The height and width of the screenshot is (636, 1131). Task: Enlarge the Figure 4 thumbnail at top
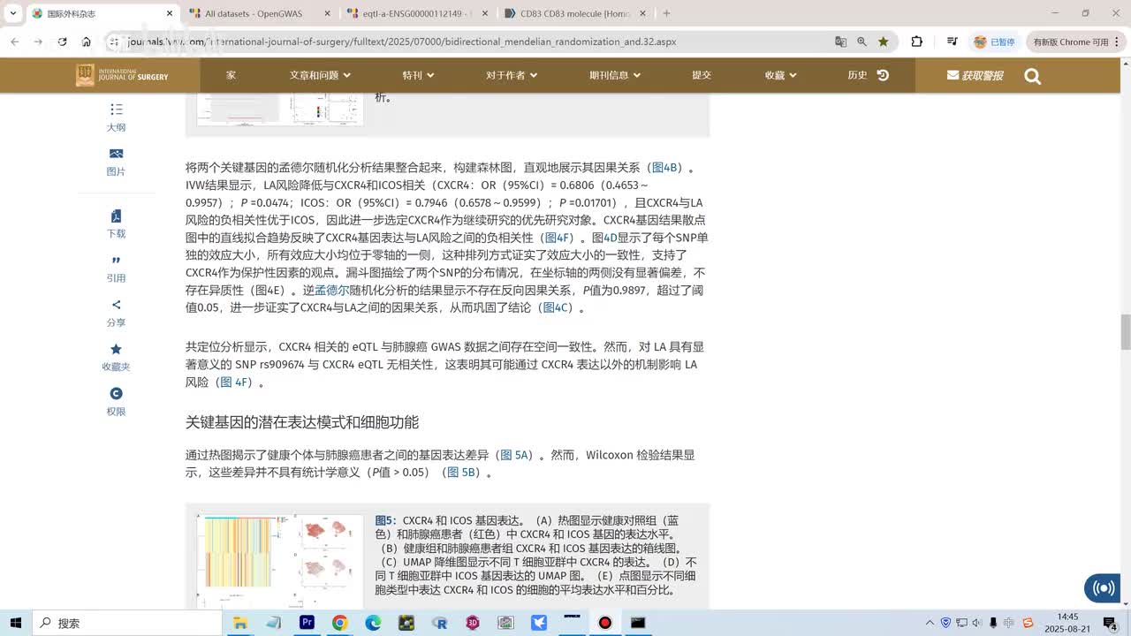pyautogui.click(x=279, y=109)
